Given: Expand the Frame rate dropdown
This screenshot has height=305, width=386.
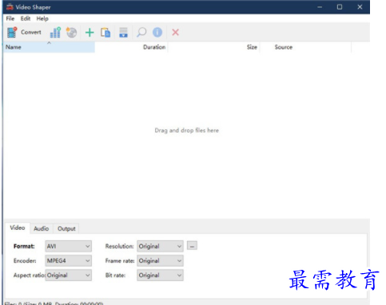Looking at the screenshot, I should [x=160, y=260].
